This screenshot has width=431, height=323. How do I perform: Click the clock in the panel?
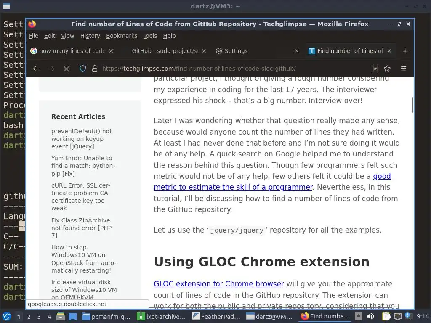pos(423,316)
